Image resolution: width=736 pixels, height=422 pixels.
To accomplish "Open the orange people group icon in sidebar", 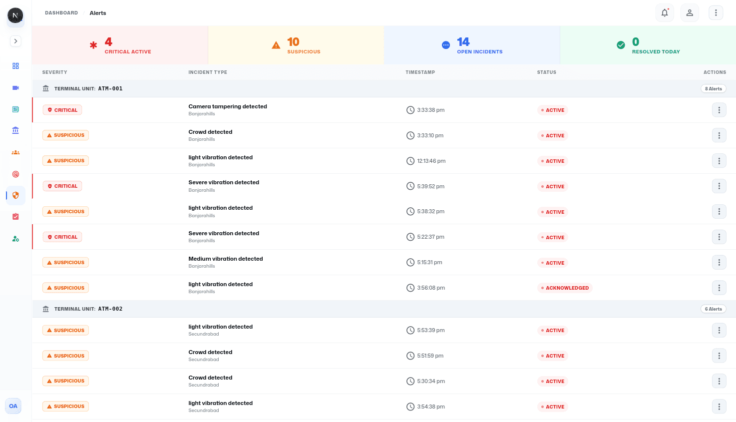I will pos(15,152).
